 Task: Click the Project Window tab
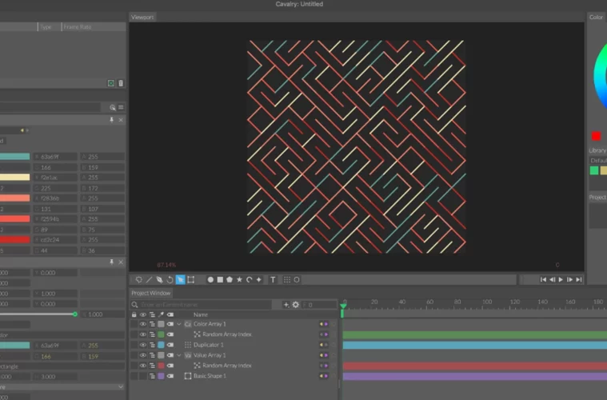tap(152, 293)
